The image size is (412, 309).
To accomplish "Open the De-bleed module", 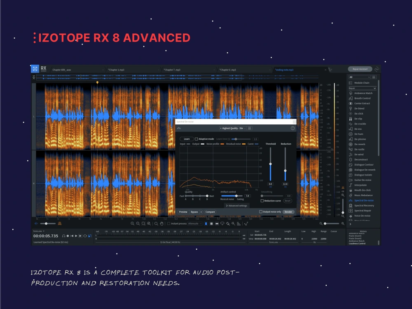I will (356, 108).
